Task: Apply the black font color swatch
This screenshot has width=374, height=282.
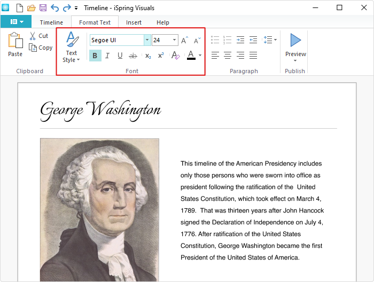Action: (x=191, y=56)
